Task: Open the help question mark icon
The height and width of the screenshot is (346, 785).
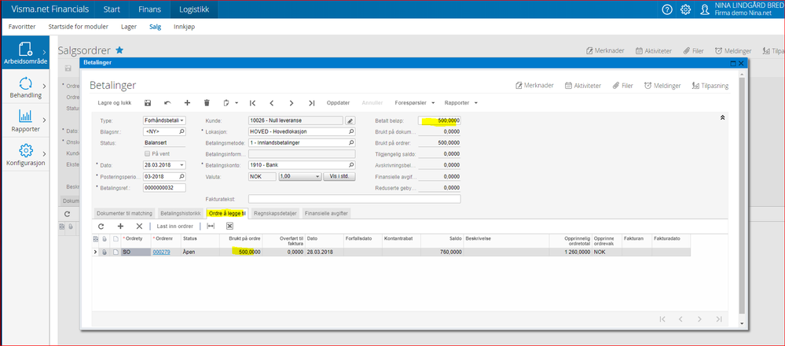Action: [x=667, y=9]
